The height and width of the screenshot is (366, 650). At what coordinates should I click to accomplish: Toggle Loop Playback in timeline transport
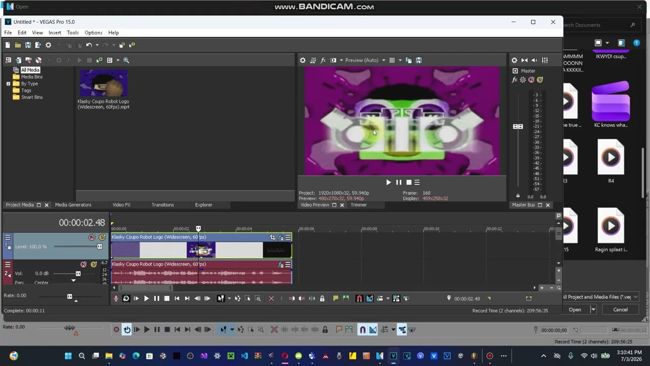(126, 298)
